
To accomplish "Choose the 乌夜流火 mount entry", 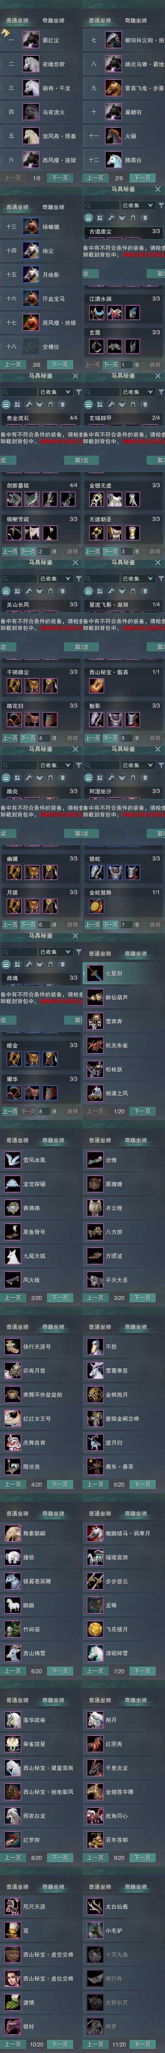I will [41, 112].
